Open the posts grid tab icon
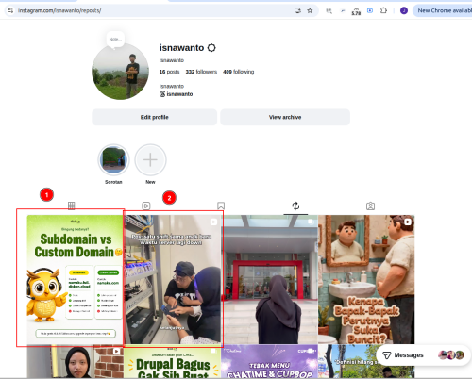This screenshot has height=379, width=472. coord(72,206)
